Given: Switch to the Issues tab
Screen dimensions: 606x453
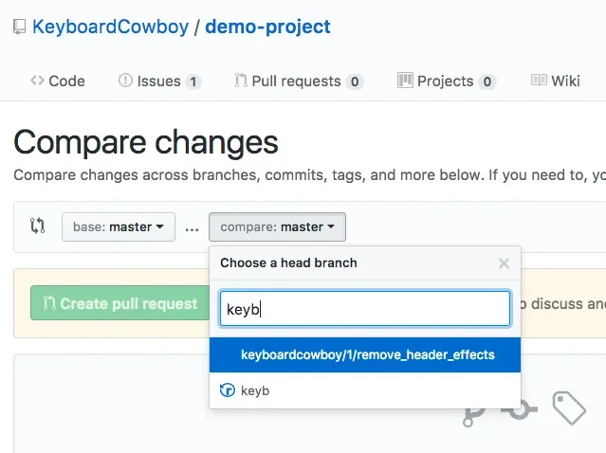Looking at the screenshot, I should [159, 82].
